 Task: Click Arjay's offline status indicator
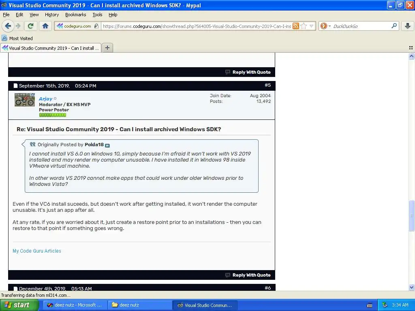click(x=55, y=98)
